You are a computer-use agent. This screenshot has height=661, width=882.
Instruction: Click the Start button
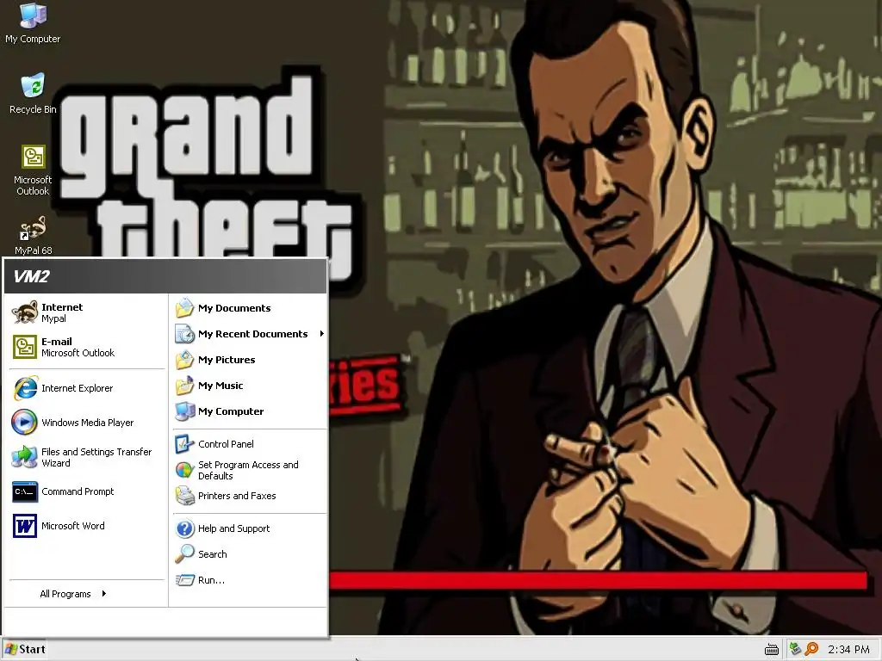click(x=24, y=649)
